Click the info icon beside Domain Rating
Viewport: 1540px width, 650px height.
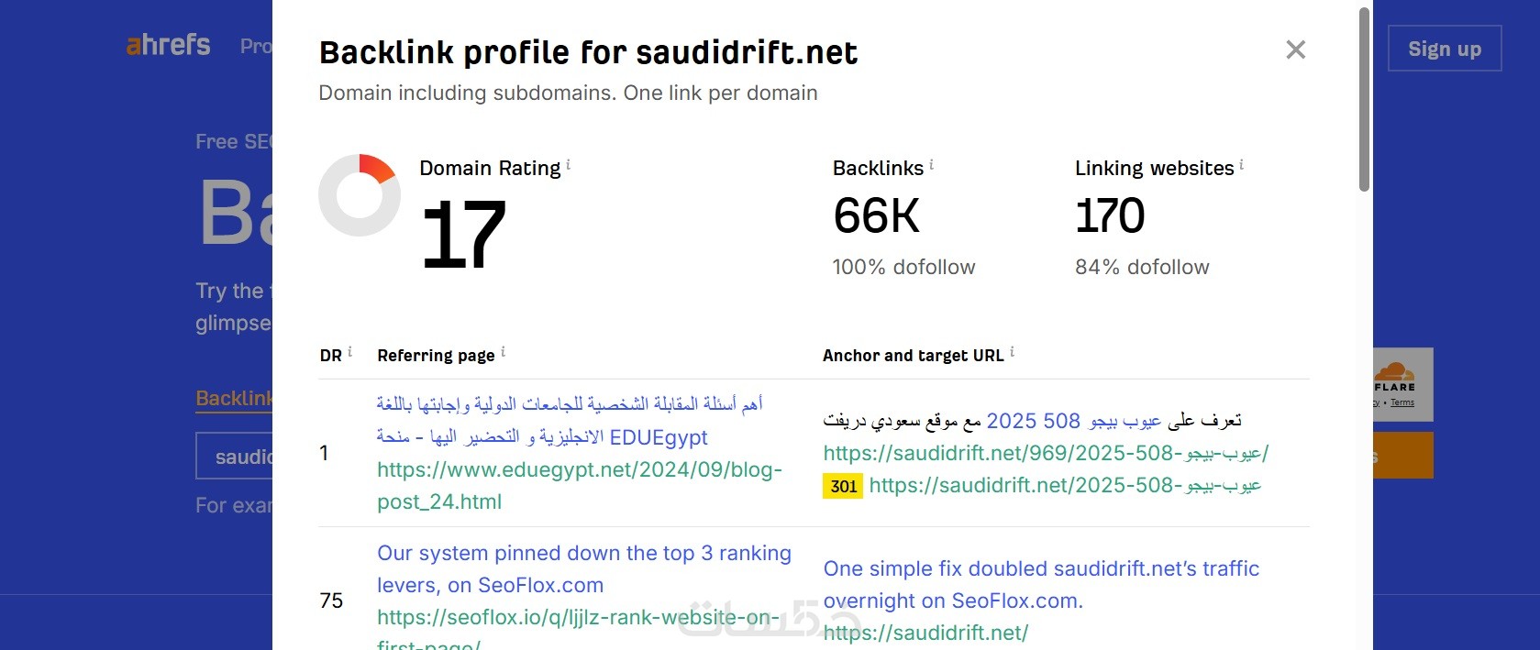pyautogui.click(x=569, y=165)
